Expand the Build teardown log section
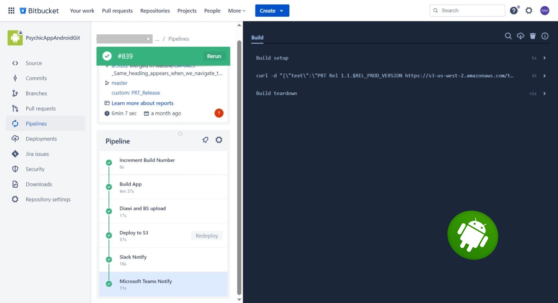Image resolution: width=558 pixels, height=303 pixels. [544, 93]
